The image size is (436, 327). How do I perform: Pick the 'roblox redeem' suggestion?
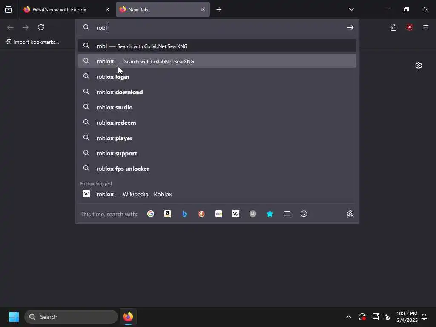click(217, 122)
